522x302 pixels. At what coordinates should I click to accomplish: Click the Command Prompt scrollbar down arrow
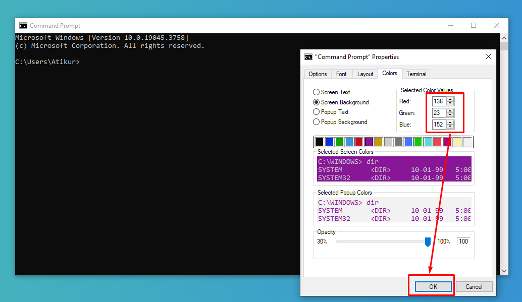[504, 270]
